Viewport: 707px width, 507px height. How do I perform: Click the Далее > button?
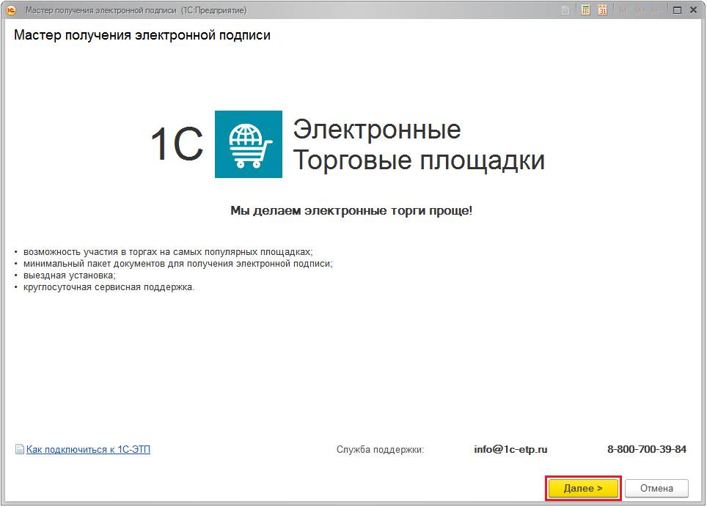(x=583, y=488)
